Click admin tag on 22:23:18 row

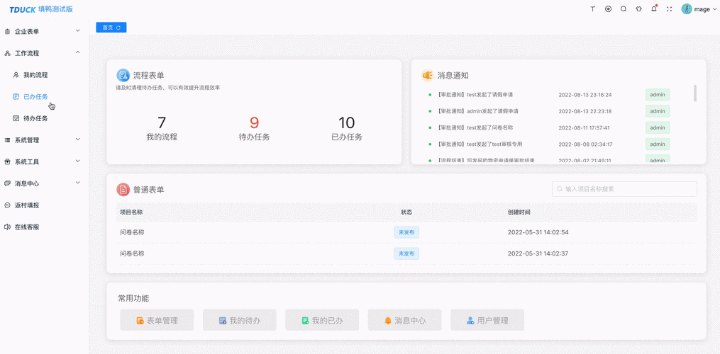coord(658,111)
